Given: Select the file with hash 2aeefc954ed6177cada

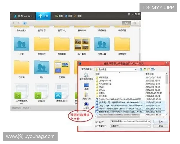Looking at the screenshot, I should 120,112.
